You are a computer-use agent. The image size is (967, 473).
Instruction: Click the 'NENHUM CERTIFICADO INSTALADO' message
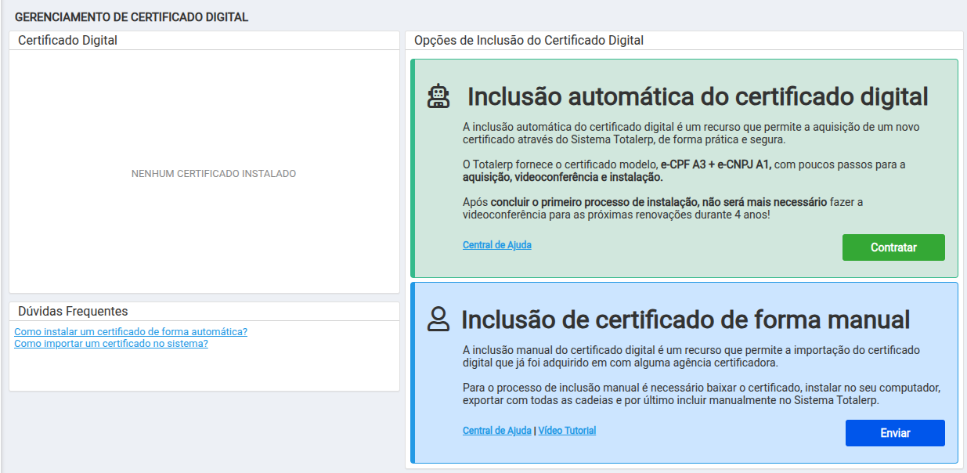click(214, 174)
